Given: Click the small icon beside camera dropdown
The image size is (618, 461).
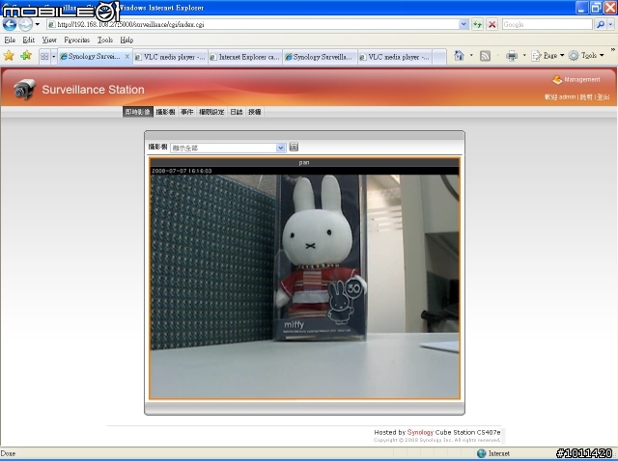Looking at the screenshot, I should click(x=294, y=147).
